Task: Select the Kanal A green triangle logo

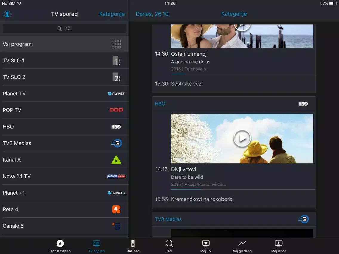Action: pos(116,160)
